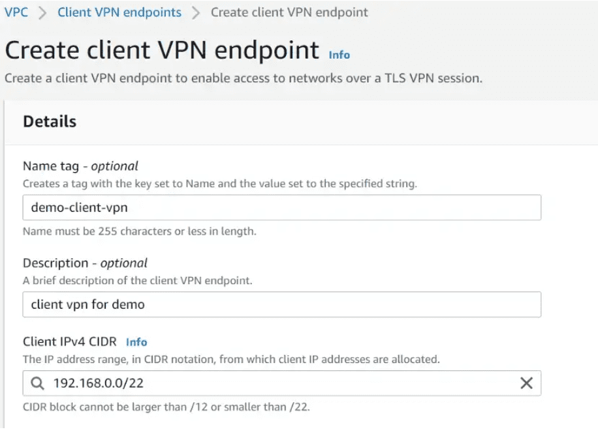598x436 pixels.
Task: Go to VPC breadcrumb
Action: coord(16,12)
